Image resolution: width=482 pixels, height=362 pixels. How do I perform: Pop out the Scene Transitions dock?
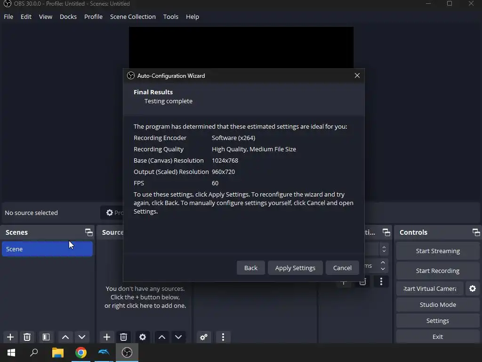pos(386,232)
